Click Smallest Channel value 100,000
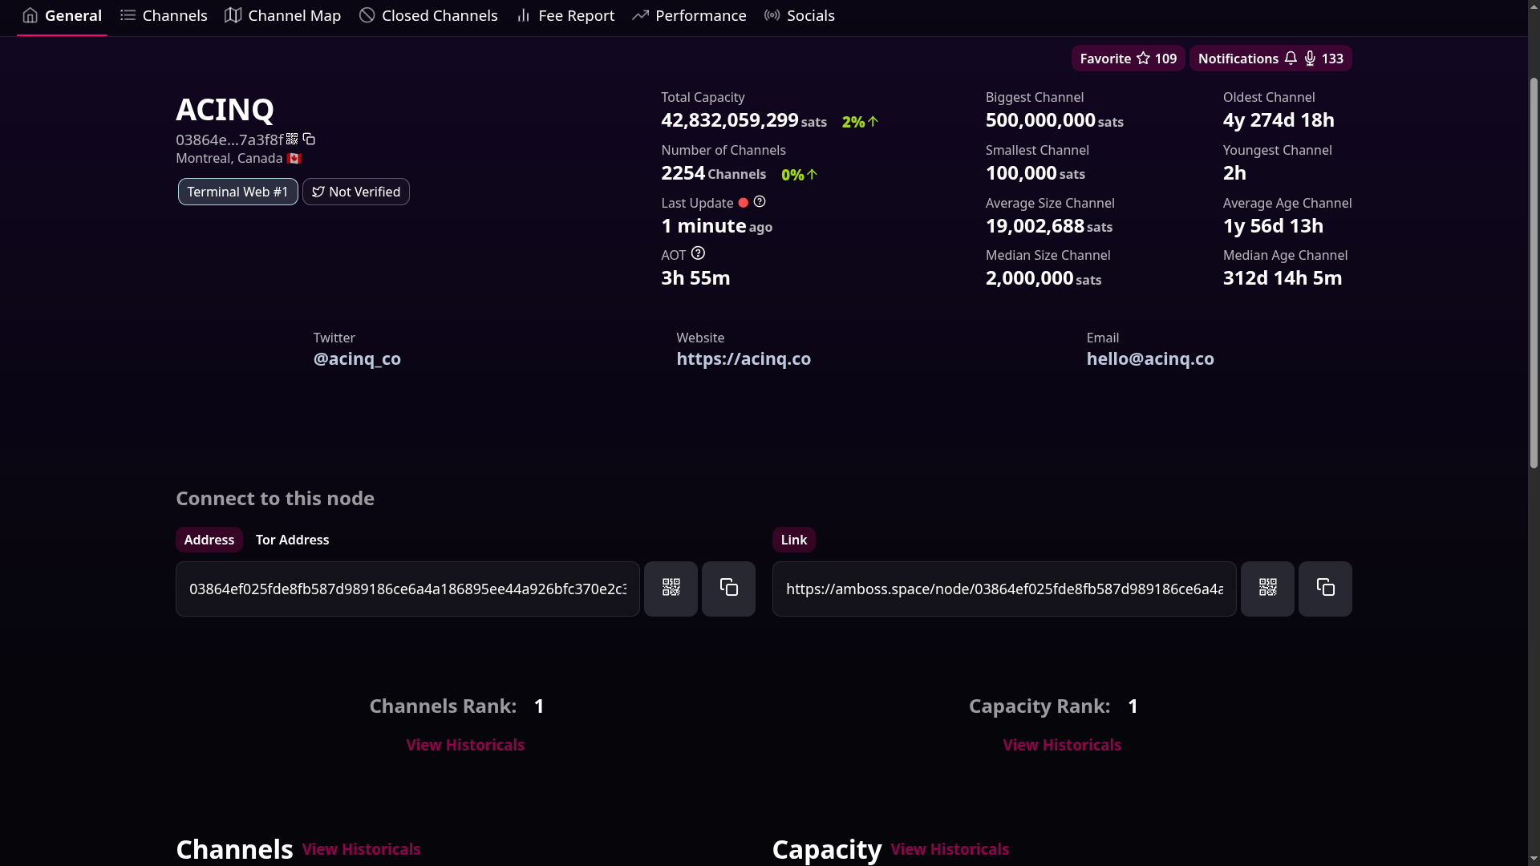Image resolution: width=1540 pixels, height=866 pixels. click(1021, 173)
